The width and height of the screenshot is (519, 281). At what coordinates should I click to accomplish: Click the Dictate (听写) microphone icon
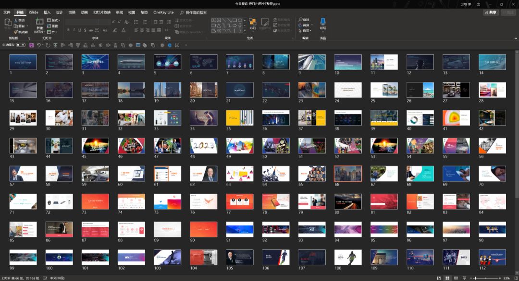323,22
